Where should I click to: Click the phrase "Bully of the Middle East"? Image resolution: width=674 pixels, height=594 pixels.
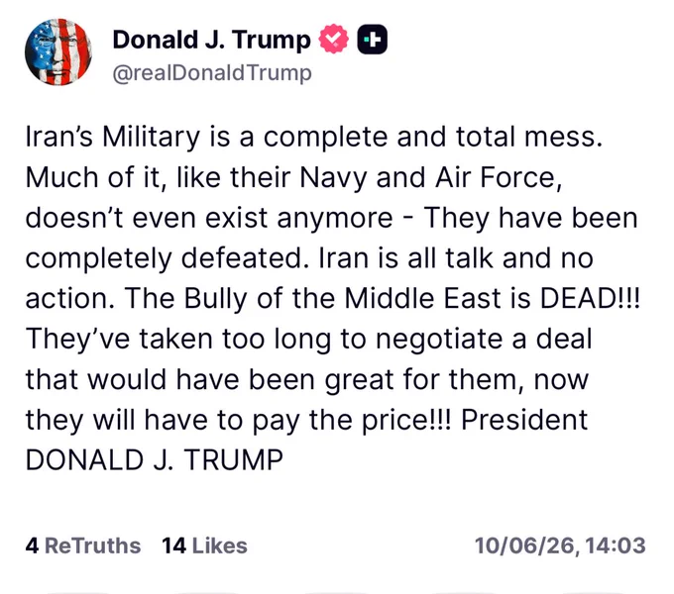click(x=343, y=298)
